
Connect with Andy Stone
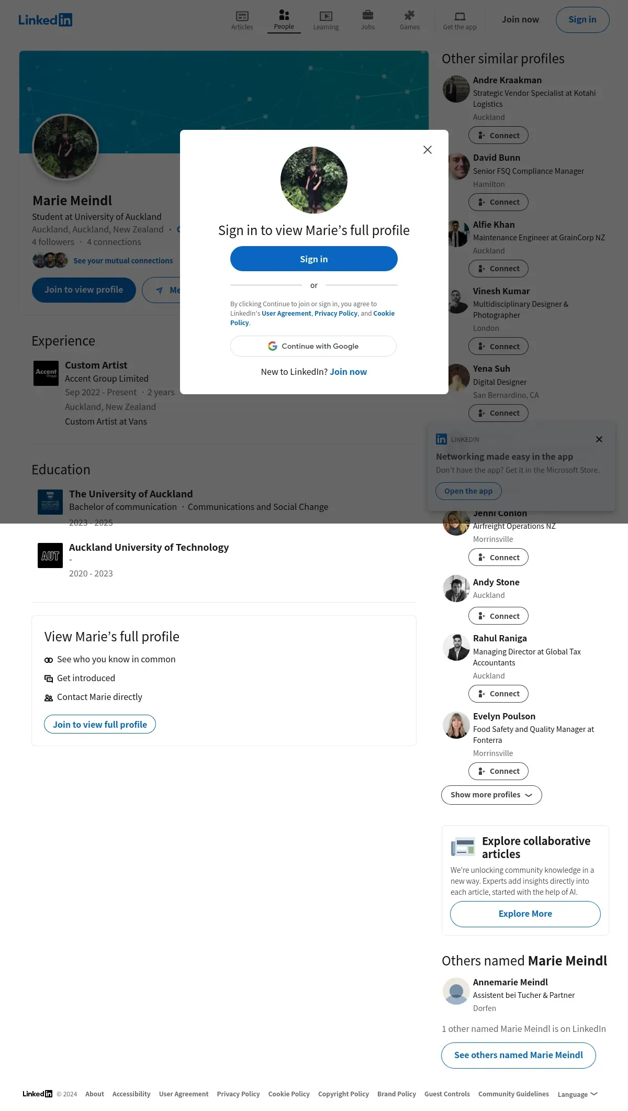coord(498,616)
